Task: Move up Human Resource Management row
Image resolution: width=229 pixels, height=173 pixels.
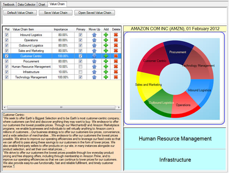Action: point(94,66)
